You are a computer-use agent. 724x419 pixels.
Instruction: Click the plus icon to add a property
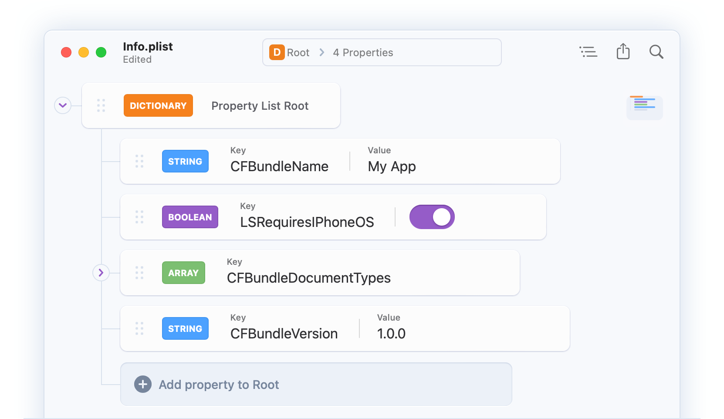(142, 384)
